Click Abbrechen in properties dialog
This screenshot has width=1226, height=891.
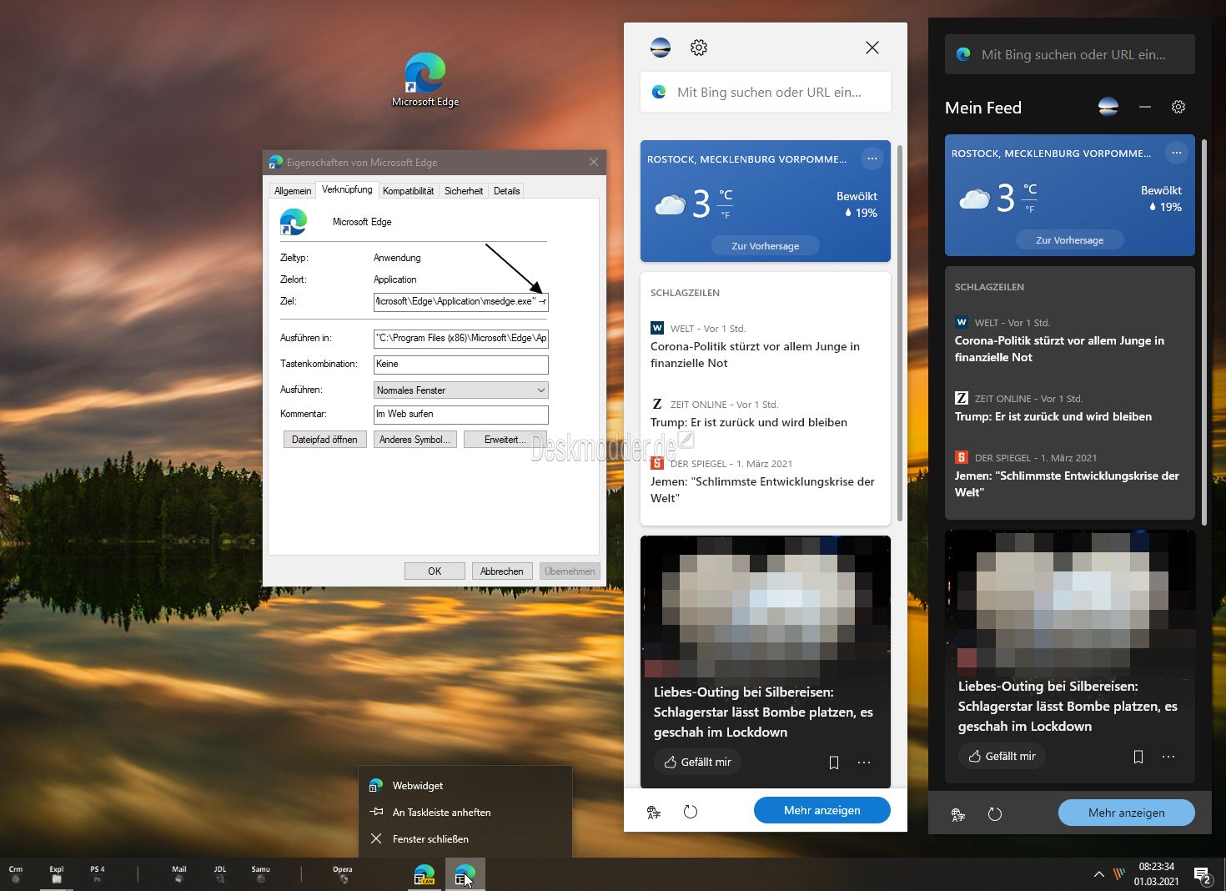click(502, 571)
